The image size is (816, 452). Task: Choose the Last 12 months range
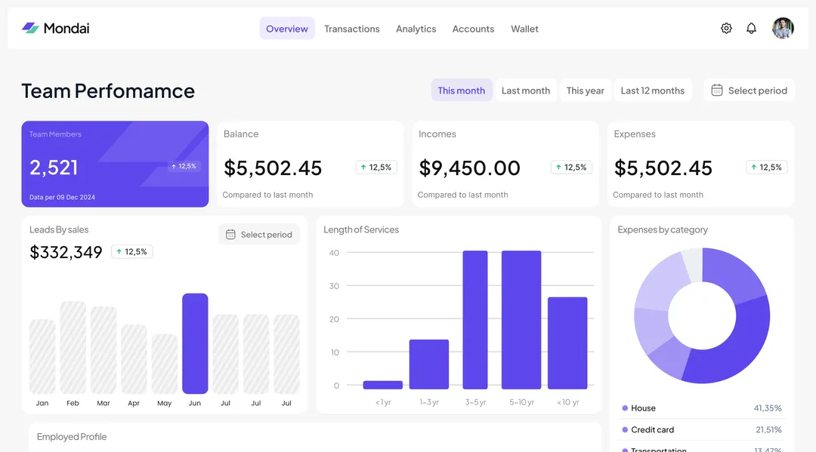652,91
